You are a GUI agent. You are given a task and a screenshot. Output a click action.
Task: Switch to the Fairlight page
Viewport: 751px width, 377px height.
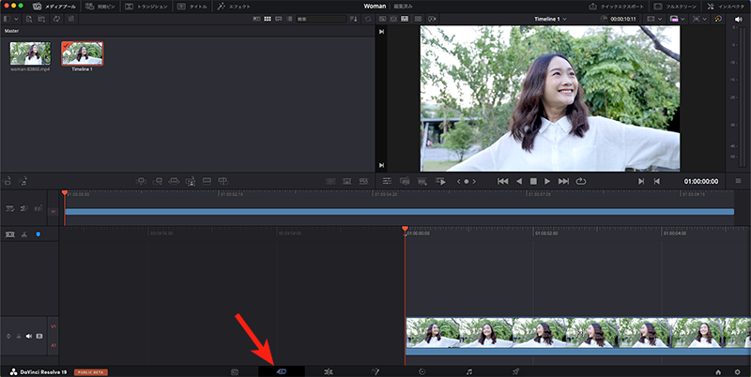[x=469, y=371]
